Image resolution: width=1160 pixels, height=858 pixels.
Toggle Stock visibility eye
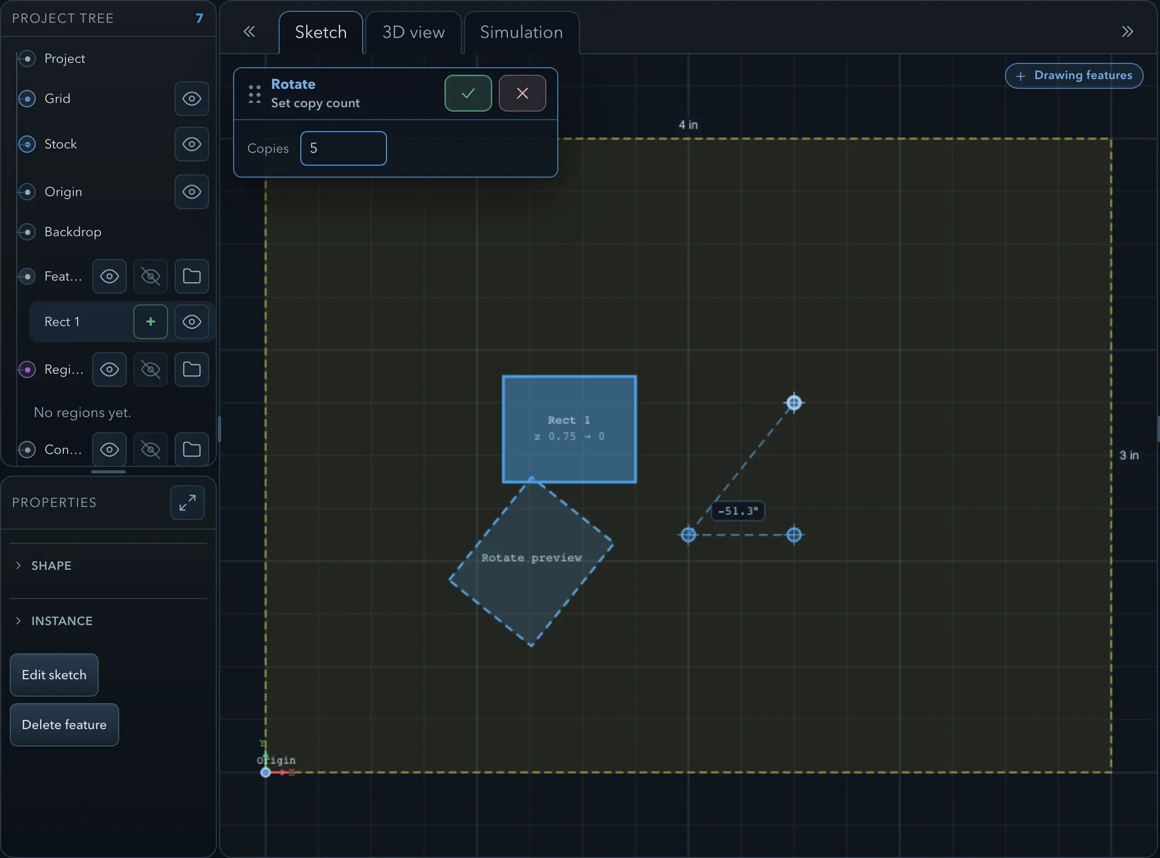click(x=192, y=144)
